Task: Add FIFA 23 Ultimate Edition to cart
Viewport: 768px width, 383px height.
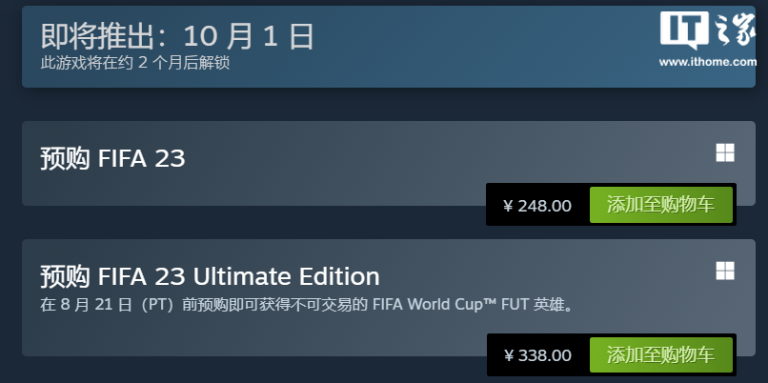Action: [x=660, y=355]
